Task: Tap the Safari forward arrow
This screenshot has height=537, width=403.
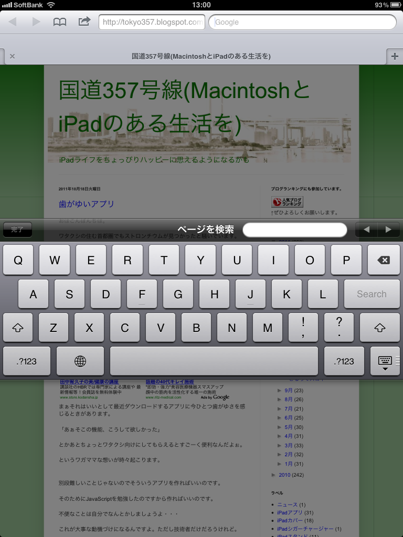Action: tap(36, 22)
